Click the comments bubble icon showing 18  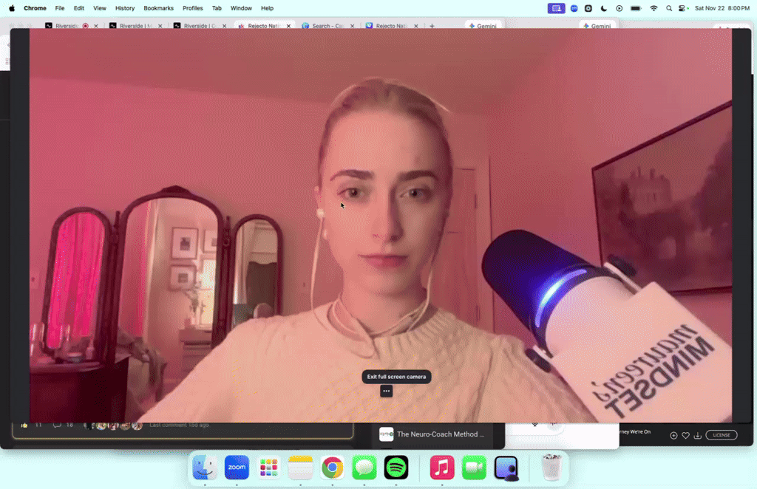pos(56,425)
